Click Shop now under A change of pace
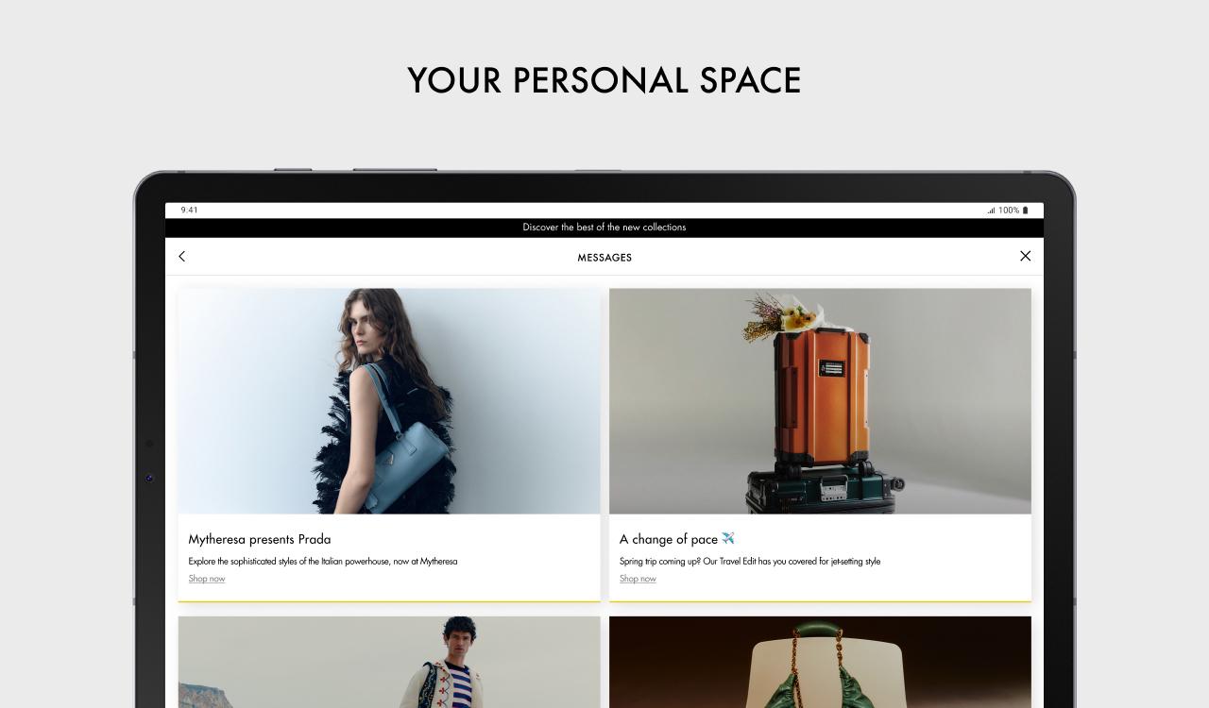The image size is (1209, 708). coord(638,579)
